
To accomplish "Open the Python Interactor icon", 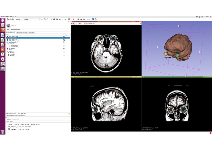I will (95, 19).
